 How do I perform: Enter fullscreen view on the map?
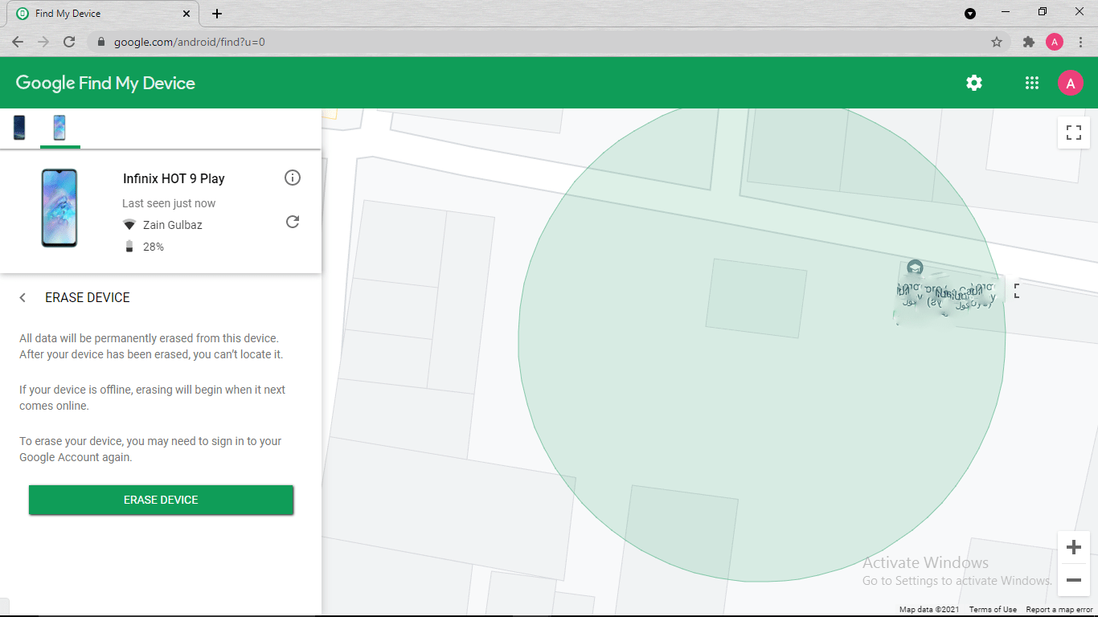[x=1073, y=133]
